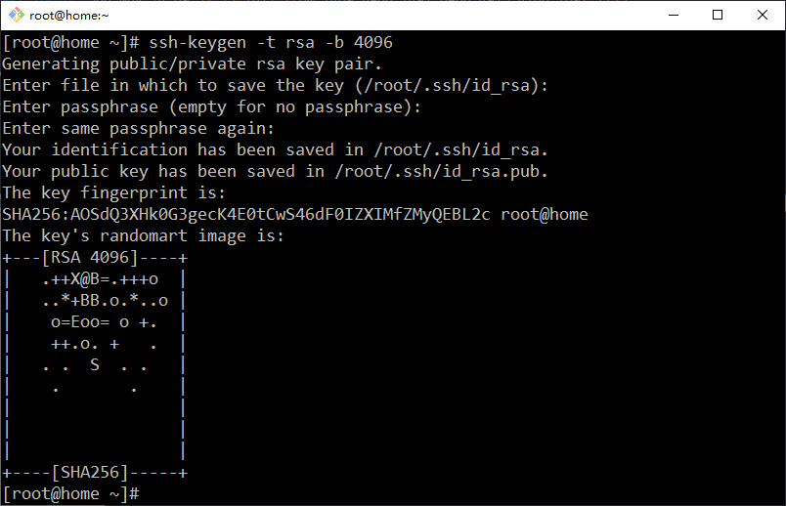
Task: Close the root@home terminal window
Action: coord(764,15)
